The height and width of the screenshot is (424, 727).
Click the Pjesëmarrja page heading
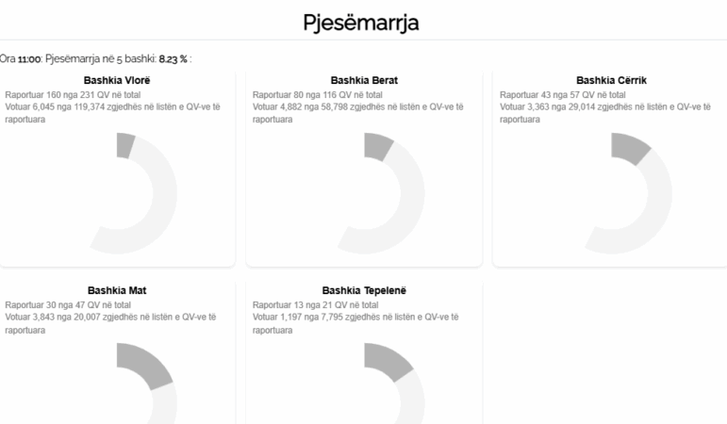pos(361,23)
